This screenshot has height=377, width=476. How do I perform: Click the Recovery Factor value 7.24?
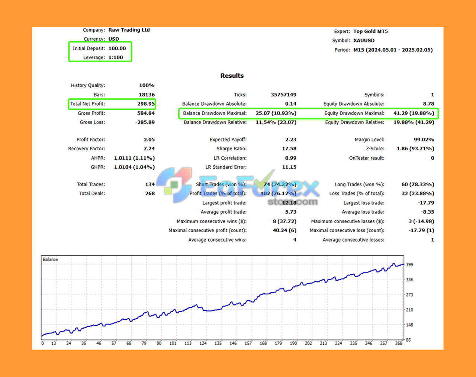(x=149, y=148)
